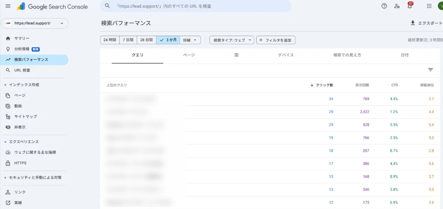Open the 検索タイプ: ウェブ dropdown
443x209 pixels.
pyautogui.click(x=232, y=40)
